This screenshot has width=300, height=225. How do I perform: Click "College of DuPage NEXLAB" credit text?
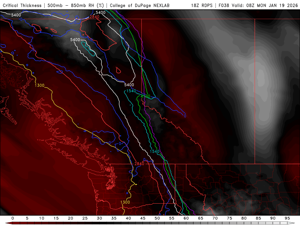click(x=139, y=5)
